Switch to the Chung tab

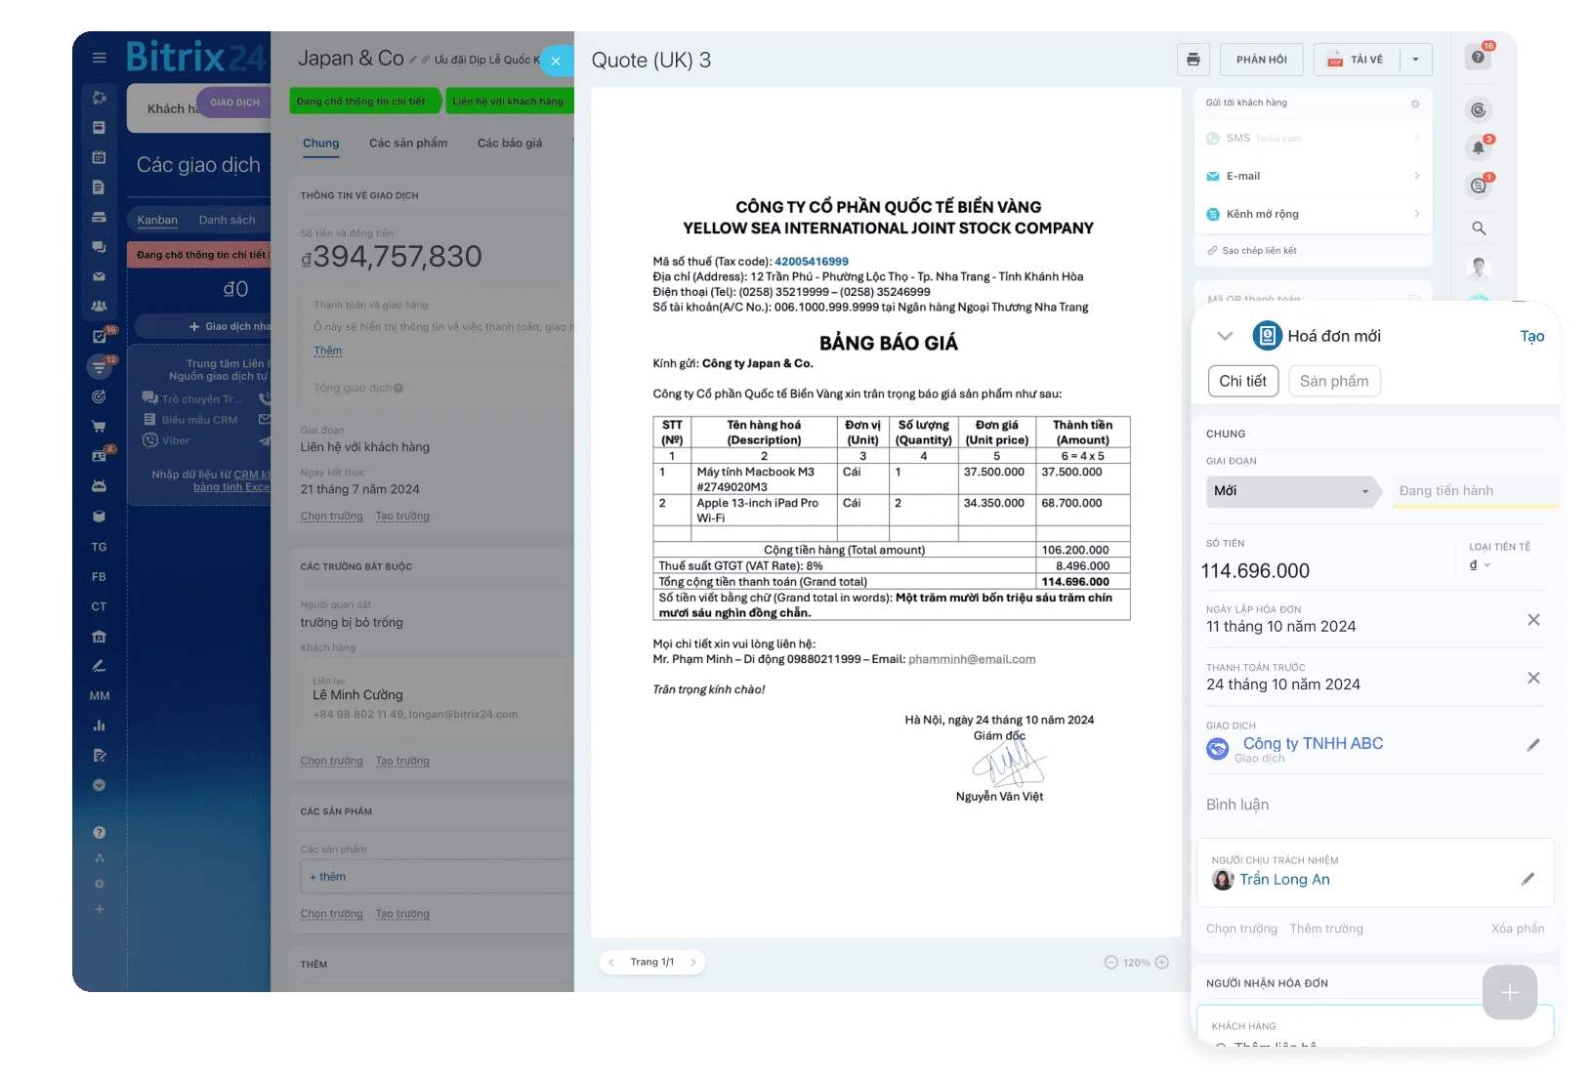click(320, 143)
